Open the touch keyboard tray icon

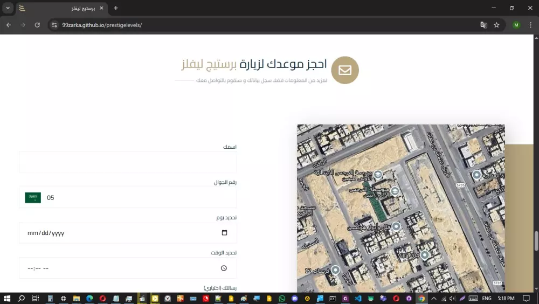tap(473, 299)
